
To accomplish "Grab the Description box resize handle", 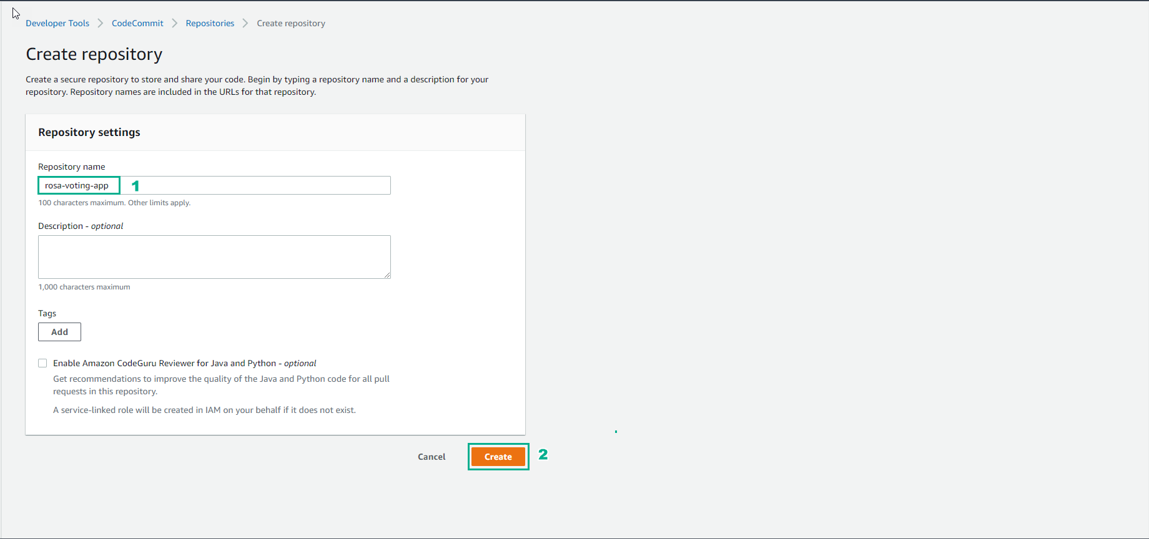I will tap(387, 275).
